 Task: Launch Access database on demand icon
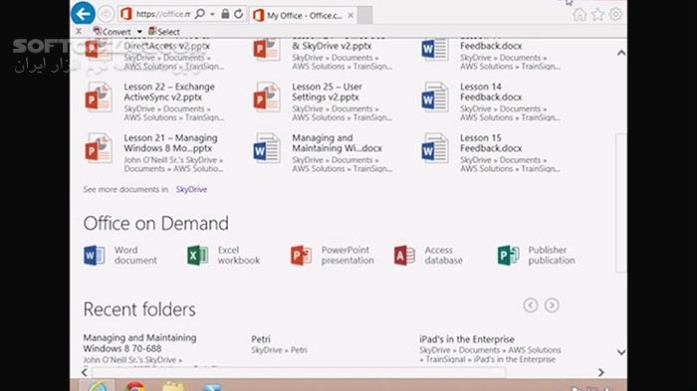[404, 255]
